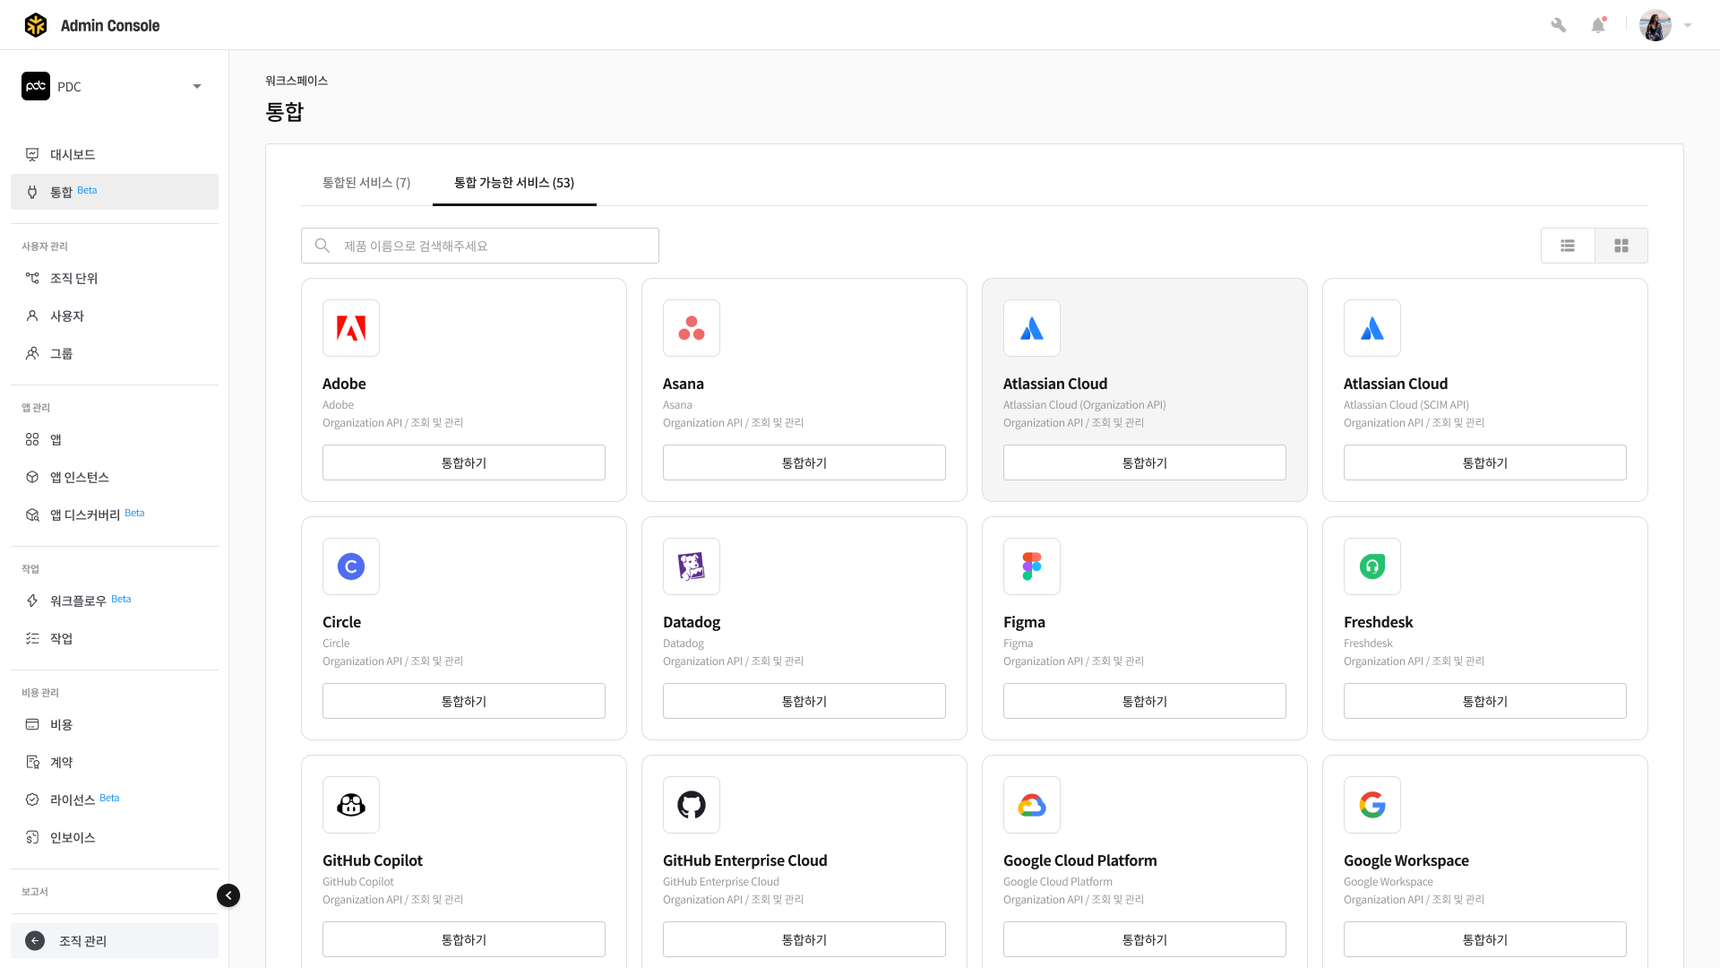
Task: Click 통합하기 for Datadog
Action: point(804,701)
